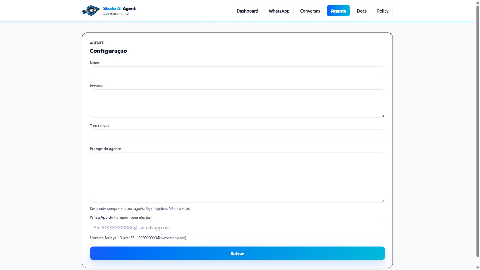Click the Prompt do agente resize handle

click(383, 201)
